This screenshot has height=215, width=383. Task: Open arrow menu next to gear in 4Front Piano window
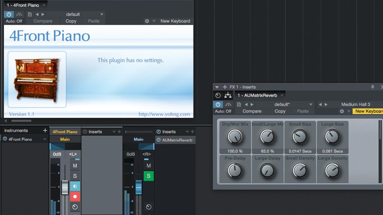click(154, 21)
